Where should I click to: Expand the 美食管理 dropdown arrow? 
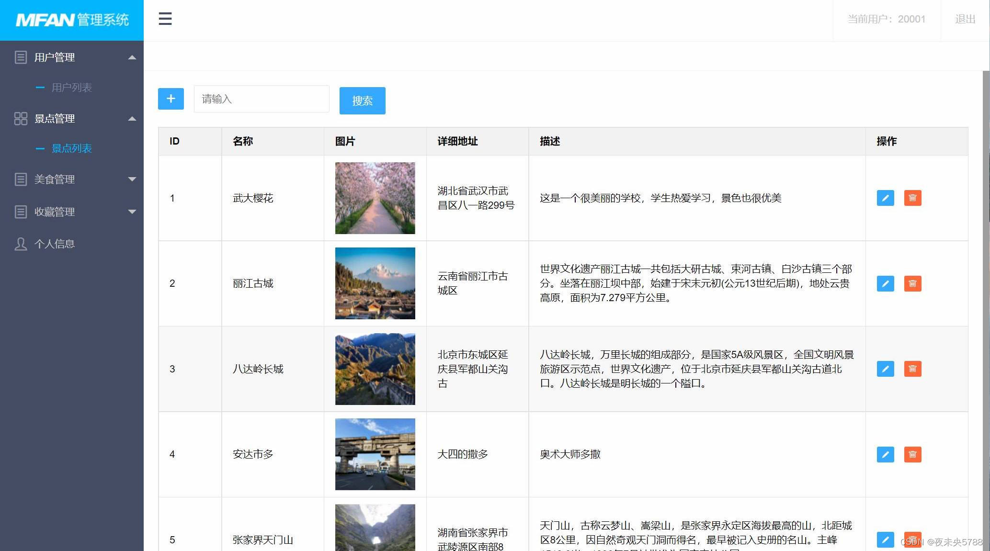coord(132,180)
